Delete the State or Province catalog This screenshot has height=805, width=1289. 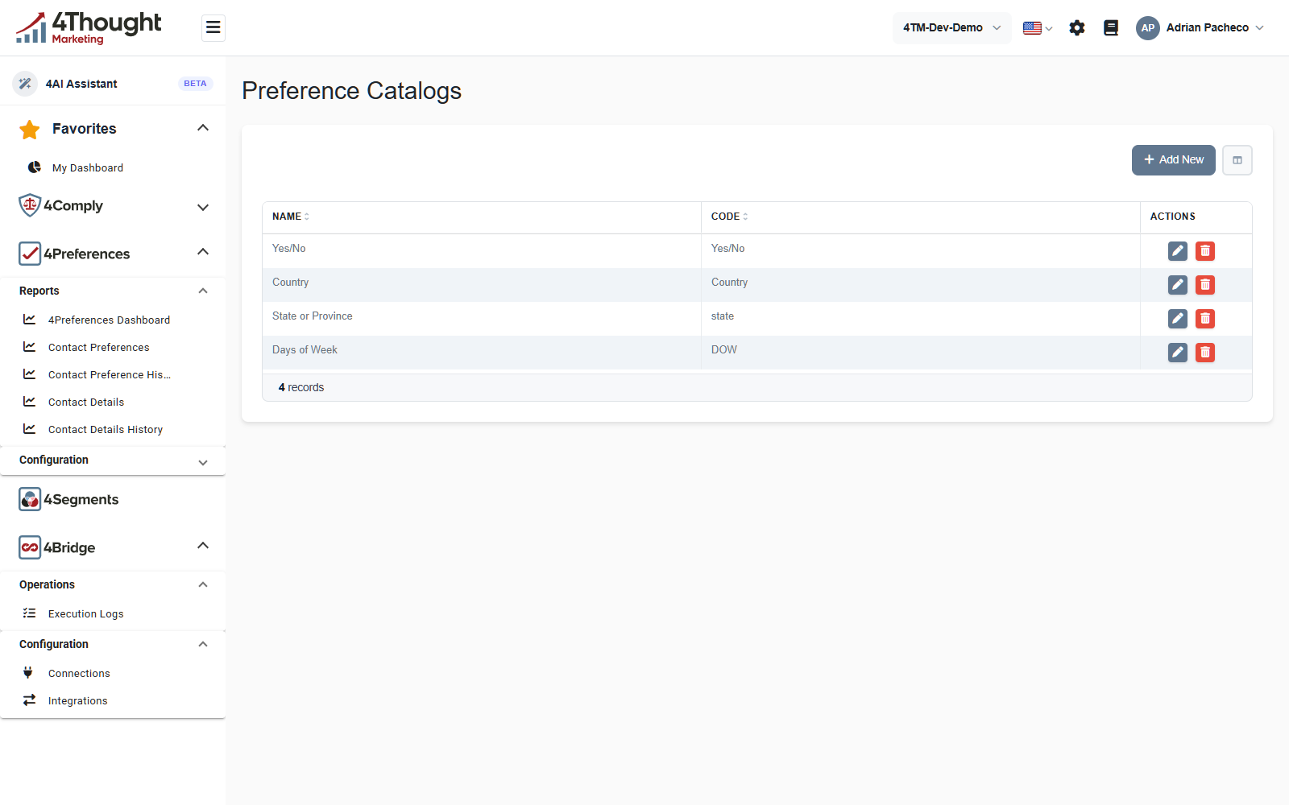(1205, 319)
